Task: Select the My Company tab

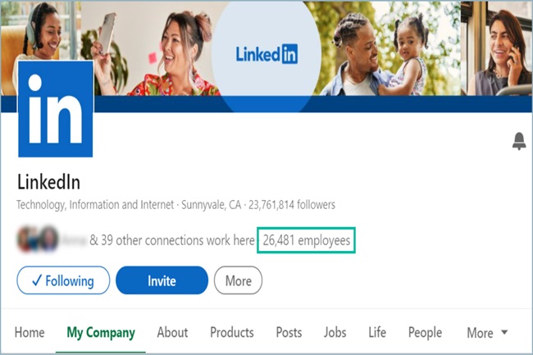Action: (101, 333)
